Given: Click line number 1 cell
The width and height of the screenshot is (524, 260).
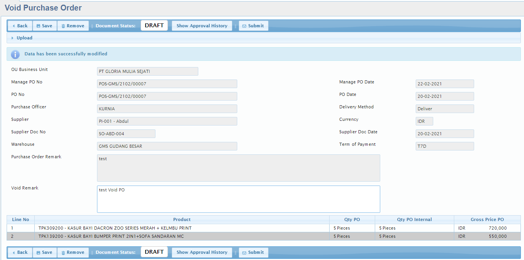Looking at the screenshot, I should pos(21,228).
